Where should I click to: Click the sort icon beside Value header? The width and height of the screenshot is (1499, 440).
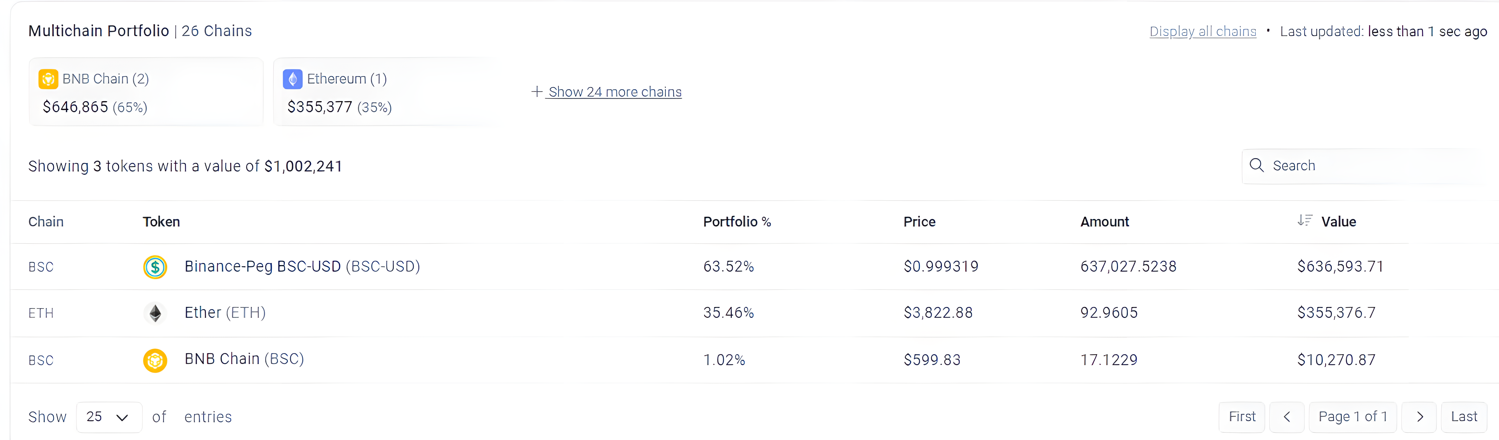(1305, 220)
